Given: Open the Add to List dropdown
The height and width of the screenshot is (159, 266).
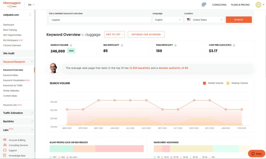Looking at the screenshot, I should [x=114, y=35].
